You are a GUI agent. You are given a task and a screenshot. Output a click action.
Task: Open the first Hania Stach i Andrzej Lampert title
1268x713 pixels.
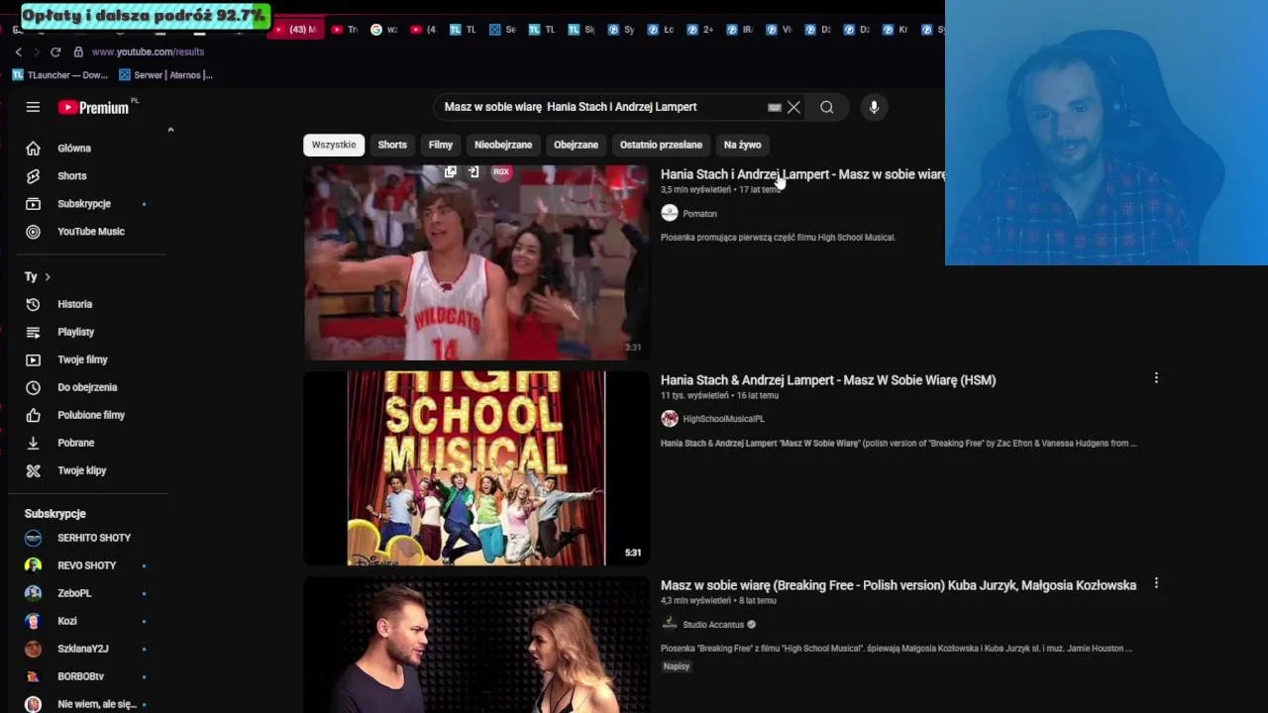click(802, 174)
